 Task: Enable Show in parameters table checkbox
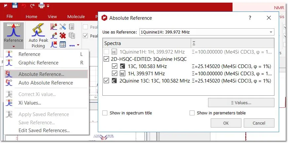click(192, 113)
